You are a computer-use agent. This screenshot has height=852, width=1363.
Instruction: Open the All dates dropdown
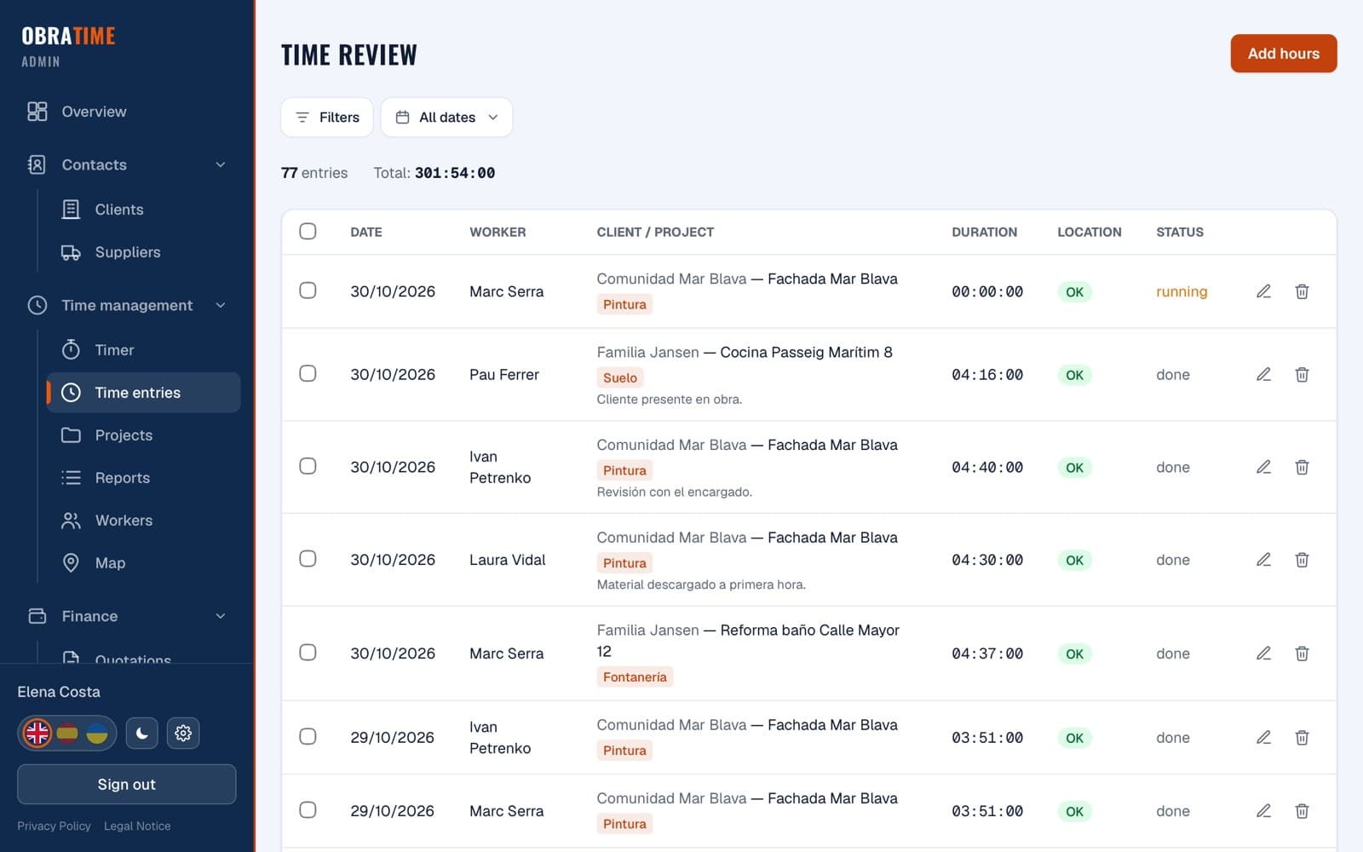coord(446,118)
